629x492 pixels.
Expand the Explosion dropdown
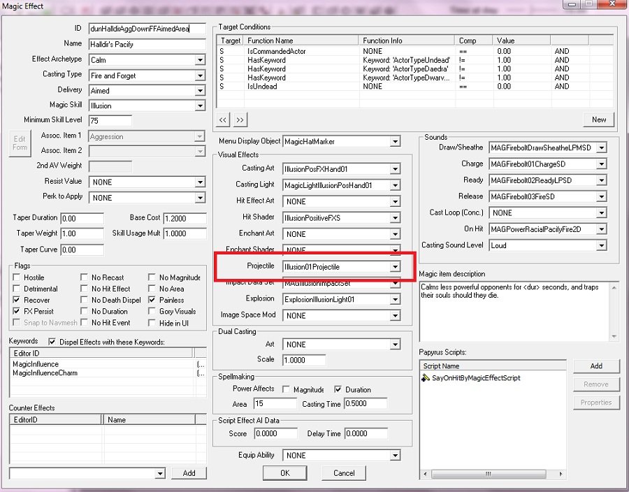395,300
